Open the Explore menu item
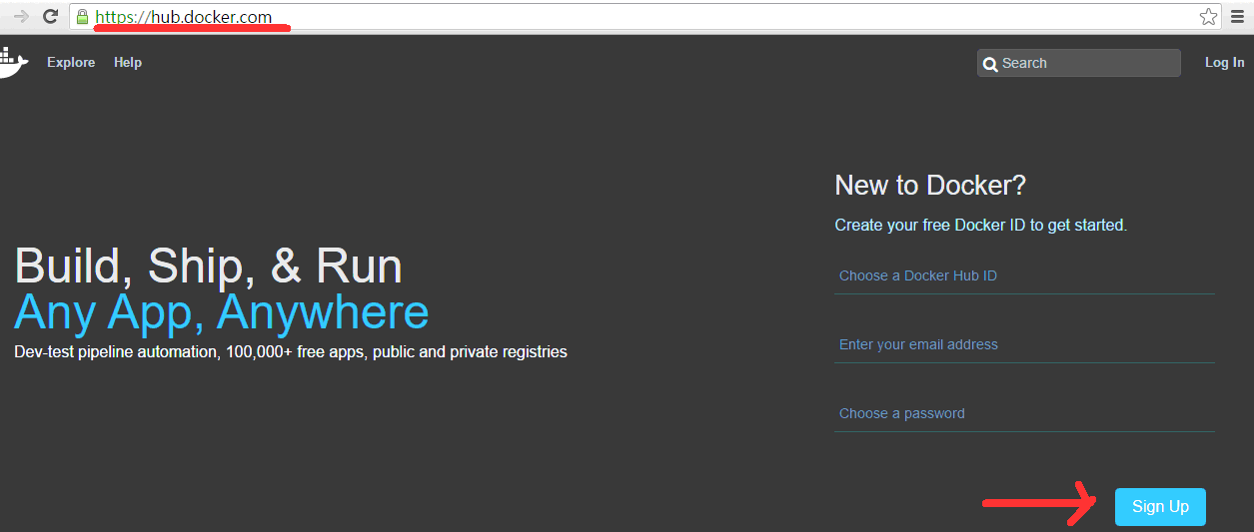 [x=71, y=62]
